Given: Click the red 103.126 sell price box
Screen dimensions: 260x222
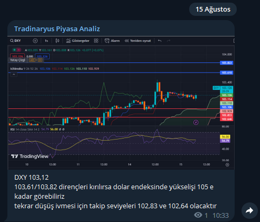Looking at the screenshot, I should (17, 57).
